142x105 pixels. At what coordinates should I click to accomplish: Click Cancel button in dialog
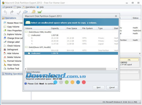tap(112, 87)
